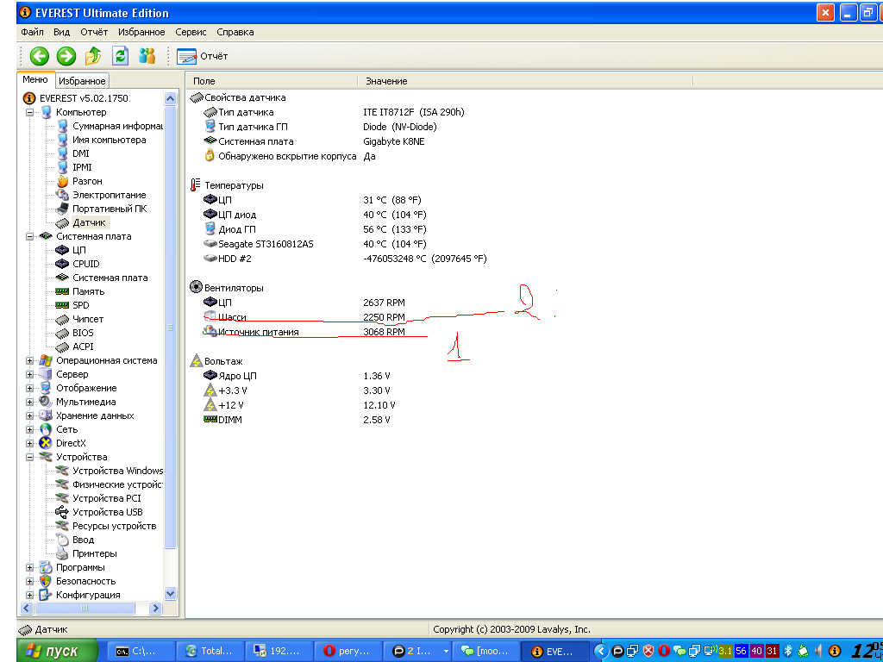883x662 pixels.
Task: Select the EVEREST v5.02.1750 root item
Action: coord(84,98)
